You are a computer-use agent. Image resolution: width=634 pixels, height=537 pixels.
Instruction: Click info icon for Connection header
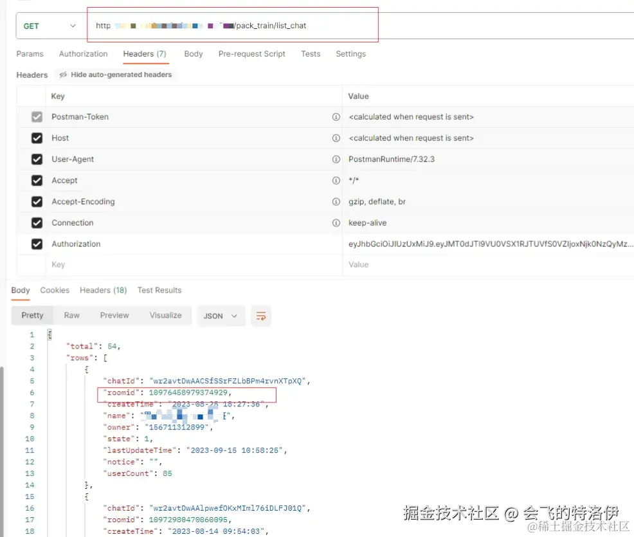tap(336, 223)
